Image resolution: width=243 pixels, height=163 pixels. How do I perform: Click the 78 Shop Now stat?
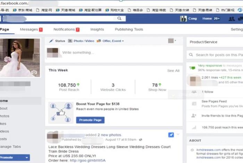point(157,87)
